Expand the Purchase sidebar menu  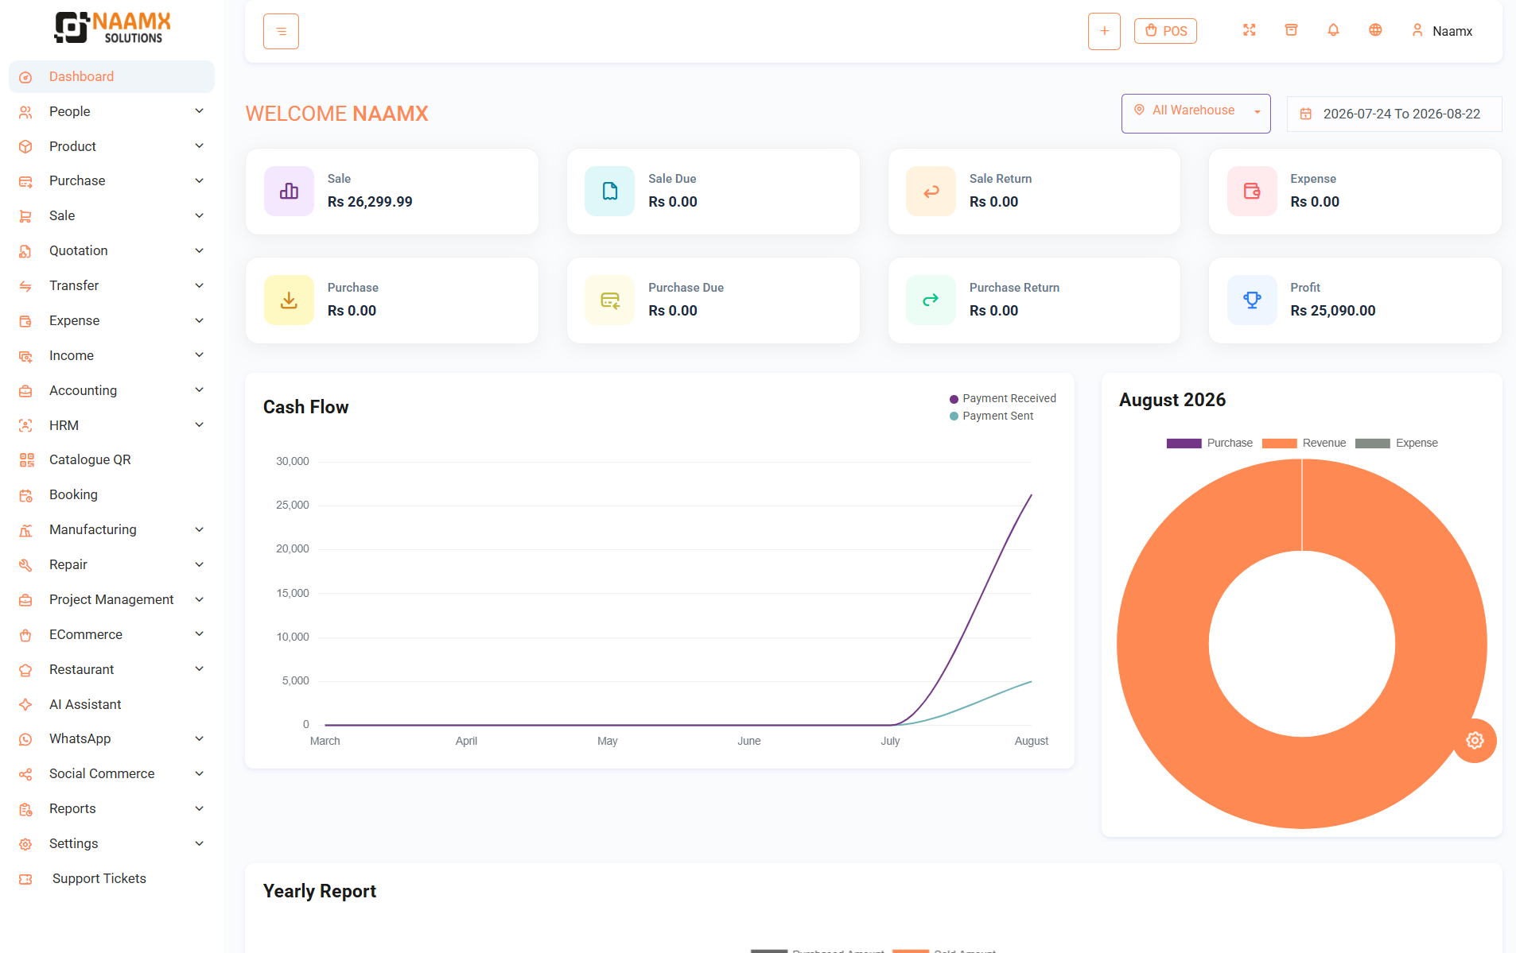click(x=111, y=180)
